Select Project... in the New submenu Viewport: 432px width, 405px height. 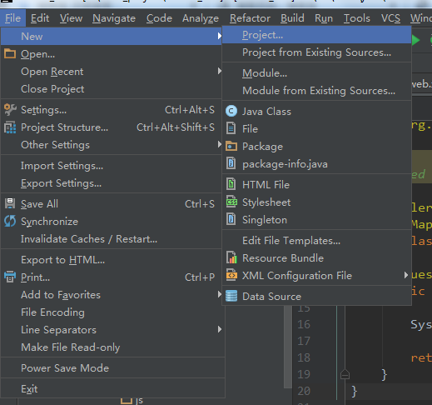pyautogui.click(x=316, y=35)
